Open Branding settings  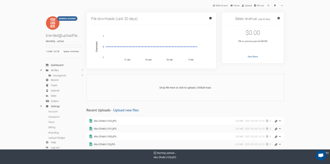(54, 133)
